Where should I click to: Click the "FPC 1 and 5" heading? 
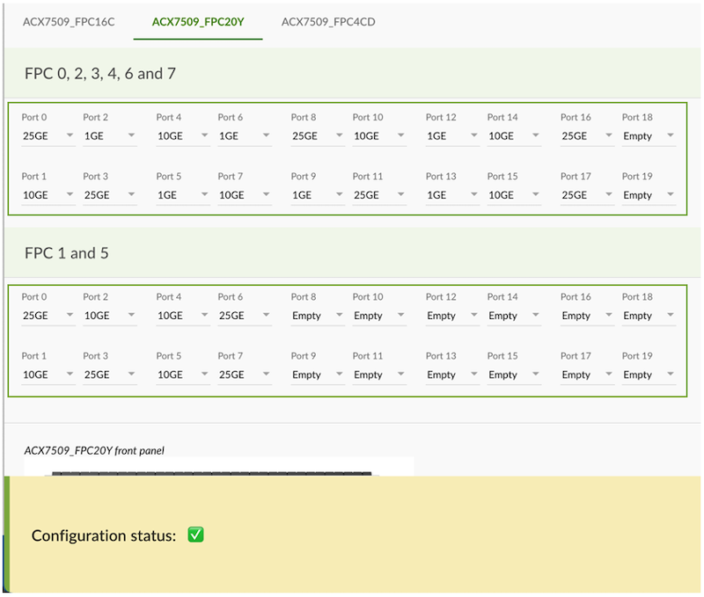[67, 253]
